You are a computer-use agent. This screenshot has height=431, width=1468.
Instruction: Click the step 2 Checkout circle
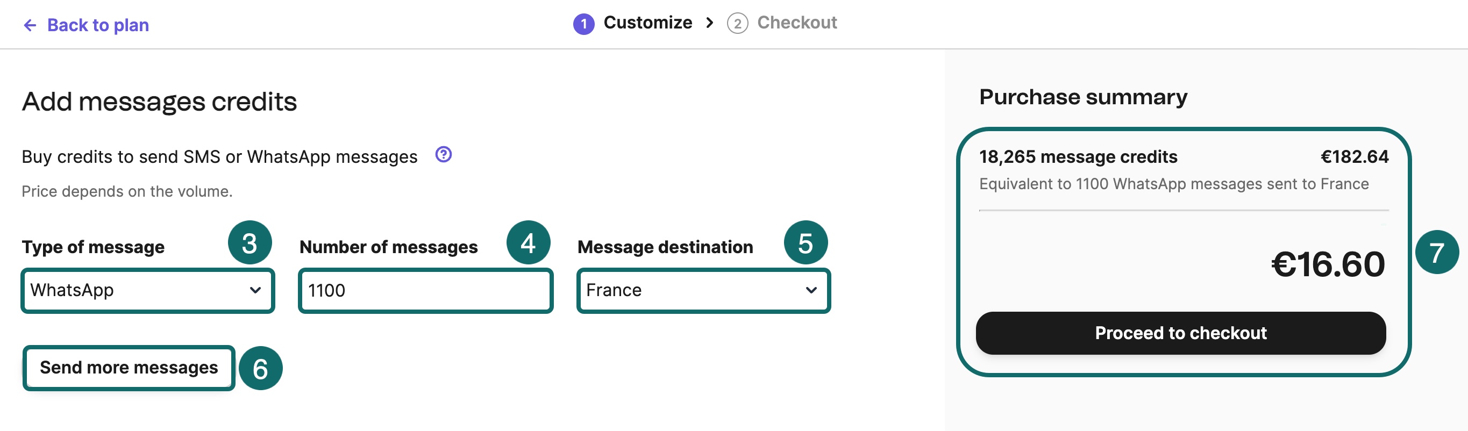(x=737, y=24)
